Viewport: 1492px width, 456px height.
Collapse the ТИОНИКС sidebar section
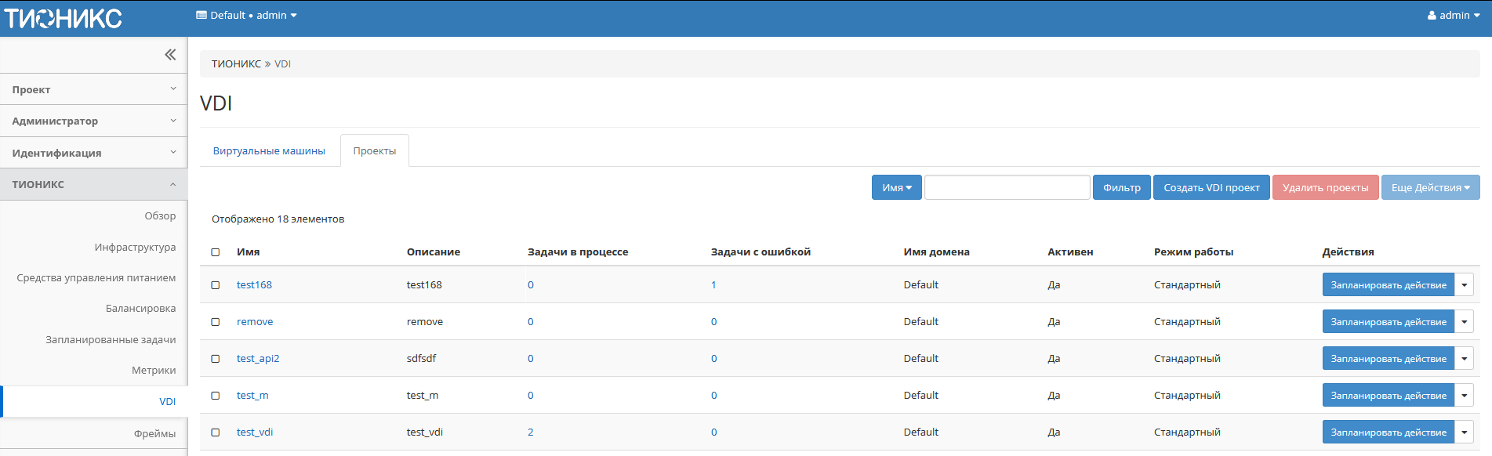click(x=94, y=184)
